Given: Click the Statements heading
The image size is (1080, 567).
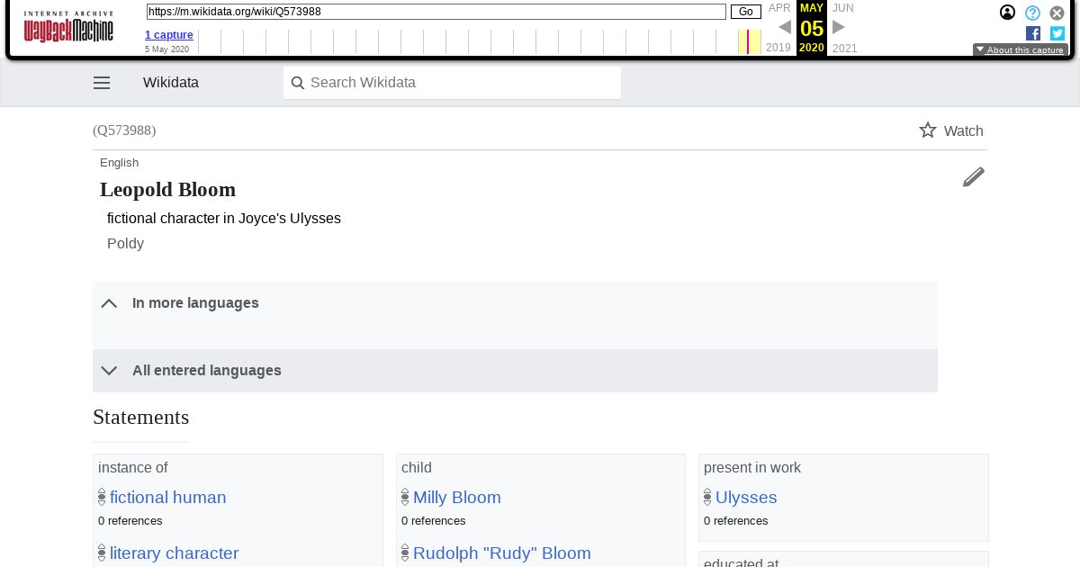Looking at the screenshot, I should [141, 418].
